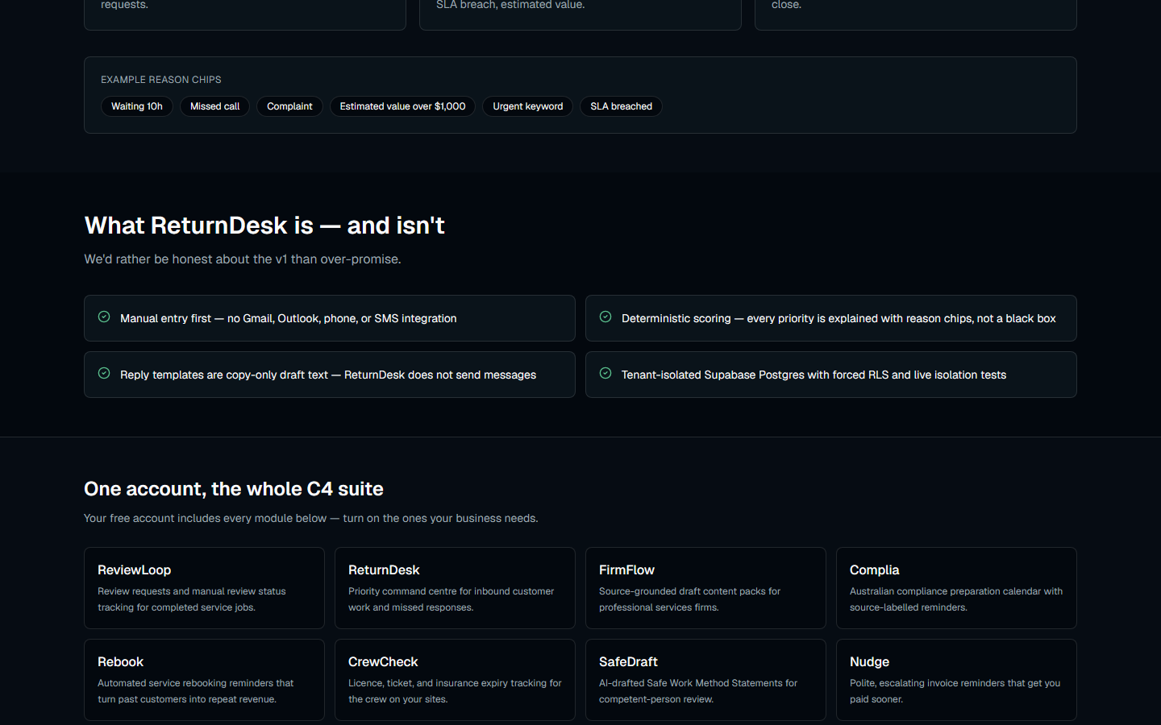Open the CrewCheck module card
This screenshot has height=725, width=1161.
click(455, 680)
